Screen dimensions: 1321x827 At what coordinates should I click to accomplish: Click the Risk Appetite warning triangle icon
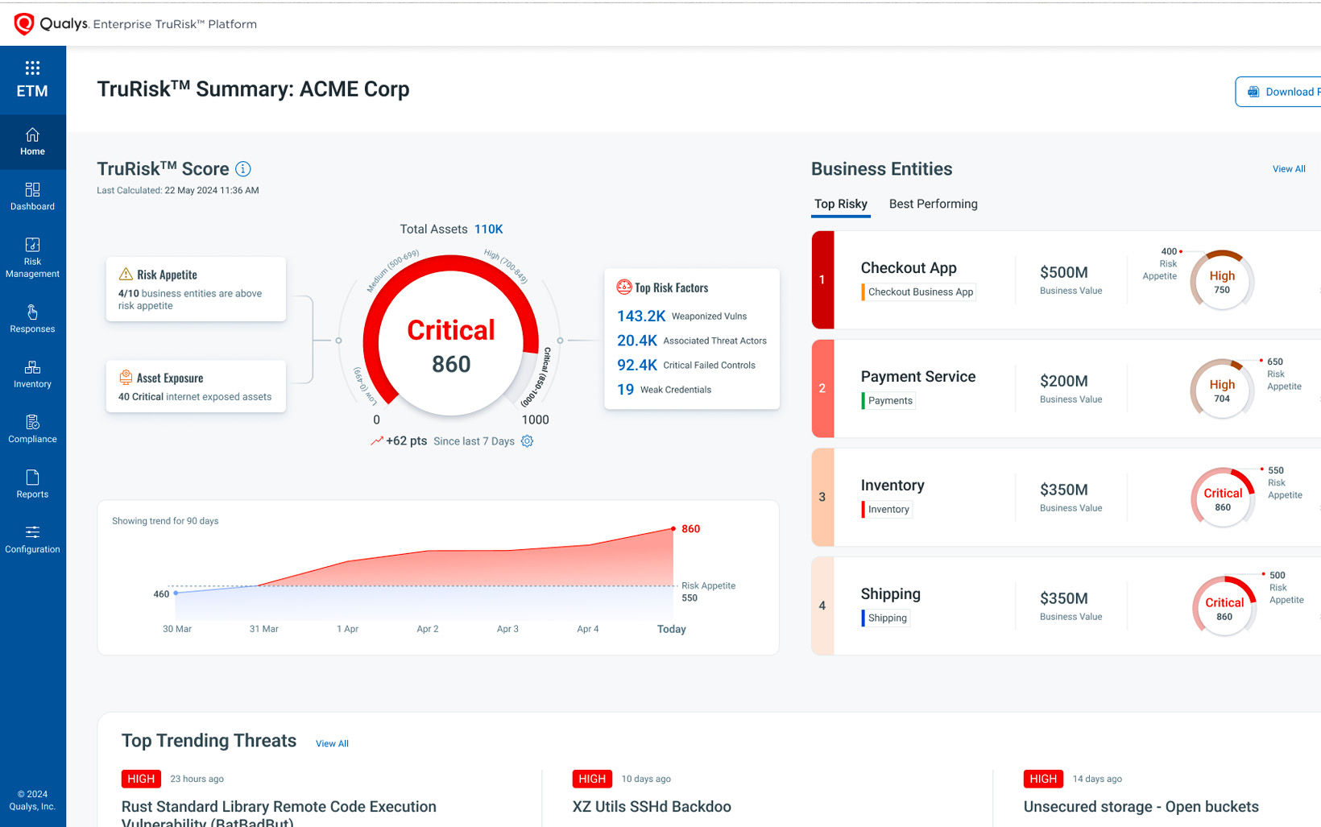click(x=126, y=274)
